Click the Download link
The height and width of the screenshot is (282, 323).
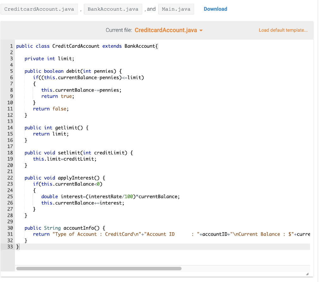click(215, 9)
